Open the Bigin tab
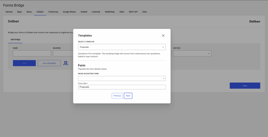This screenshot has height=137, width=268. coord(19,12)
